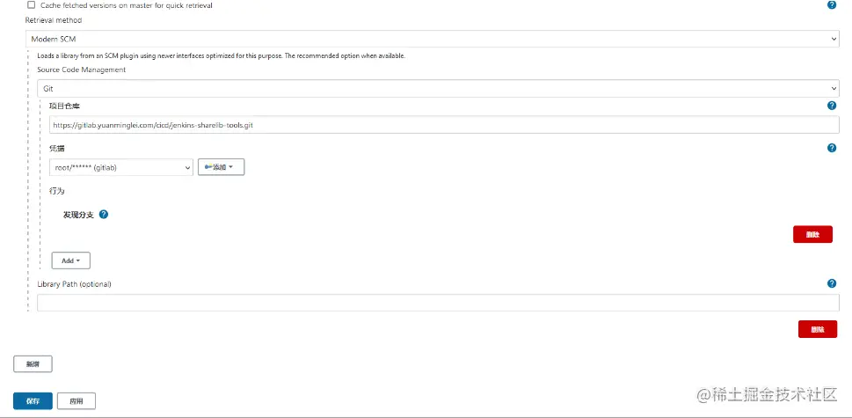Click the Library Path (optional) input field
This screenshot has height=418, width=852.
coord(438,303)
